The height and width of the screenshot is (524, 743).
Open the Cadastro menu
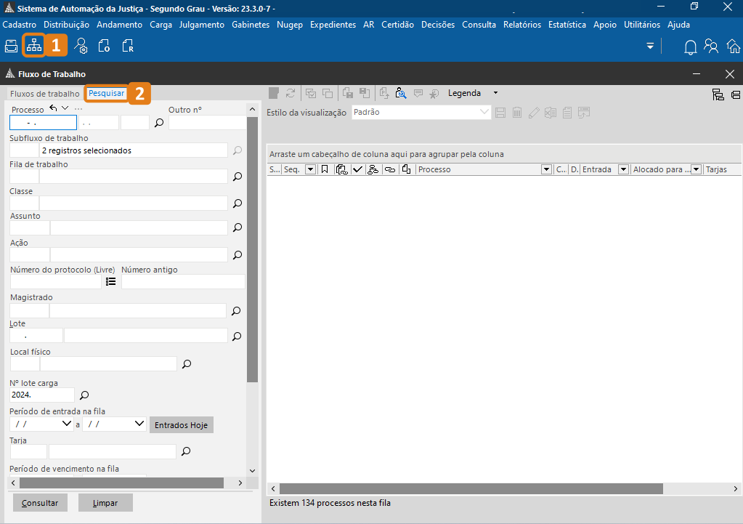click(x=20, y=25)
